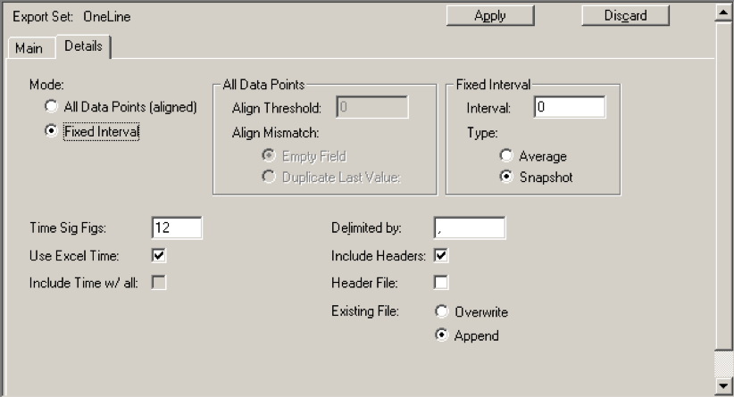Screen dimensions: 734x397
Task: Select Append for existing file
Action: coord(441,336)
